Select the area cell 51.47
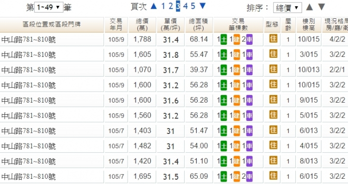This screenshot has width=348, height=185. [199, 131]
